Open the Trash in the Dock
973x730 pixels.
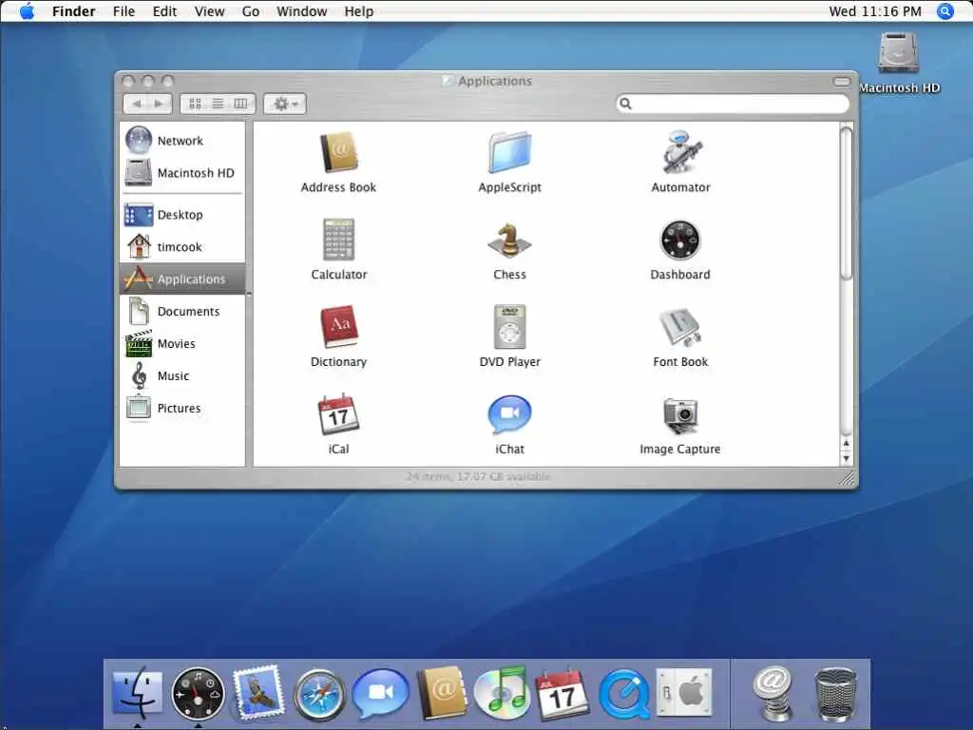click(x=835, y=693)
